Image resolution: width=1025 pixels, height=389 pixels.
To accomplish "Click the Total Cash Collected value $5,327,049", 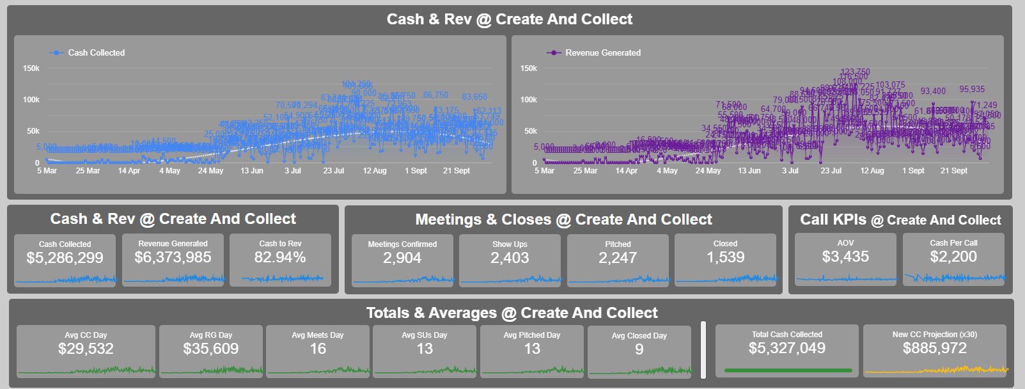I will (787, 348).
